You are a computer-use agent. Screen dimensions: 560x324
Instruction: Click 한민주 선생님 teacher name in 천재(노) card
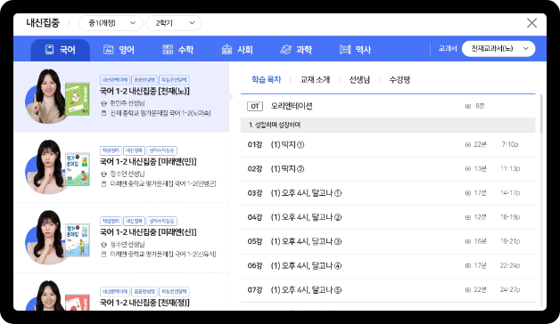(x=128, y=103)
